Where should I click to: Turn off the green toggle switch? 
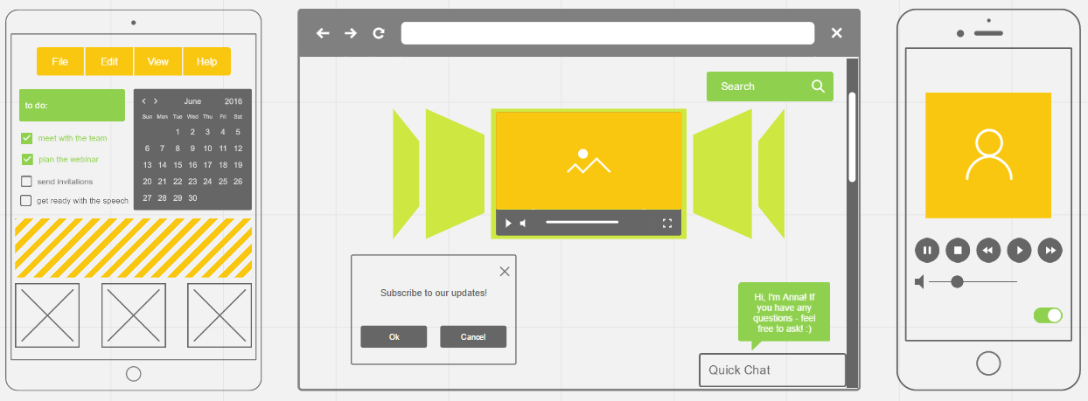point(1048,315)
